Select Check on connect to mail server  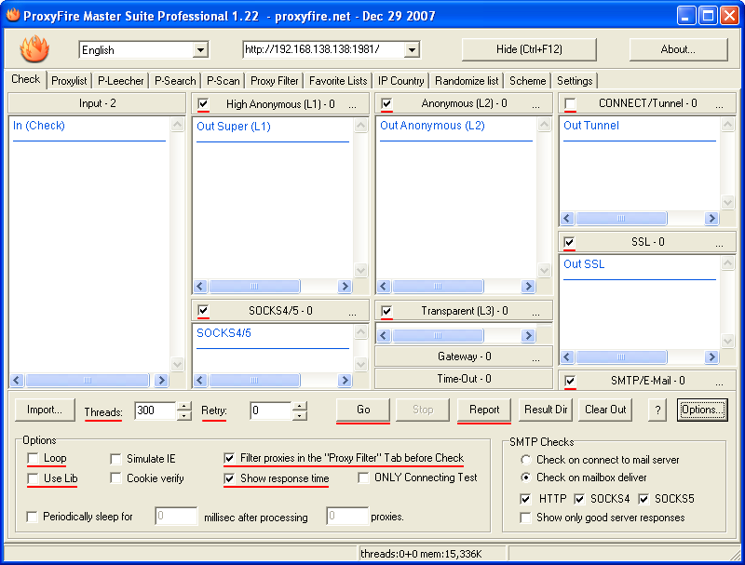point(527,460)
